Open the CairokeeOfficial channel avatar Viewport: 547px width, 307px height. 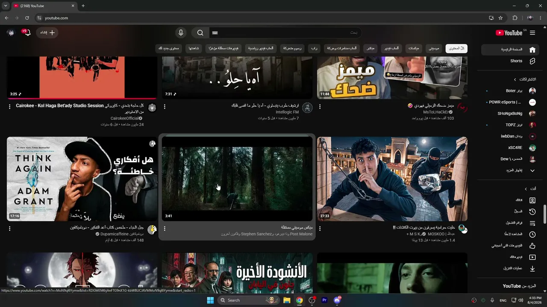click(x=152, y=107)
